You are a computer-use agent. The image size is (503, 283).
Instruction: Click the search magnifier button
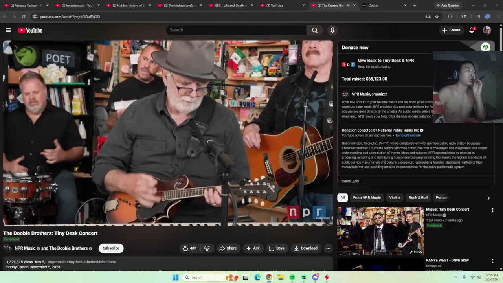(315, 30)
